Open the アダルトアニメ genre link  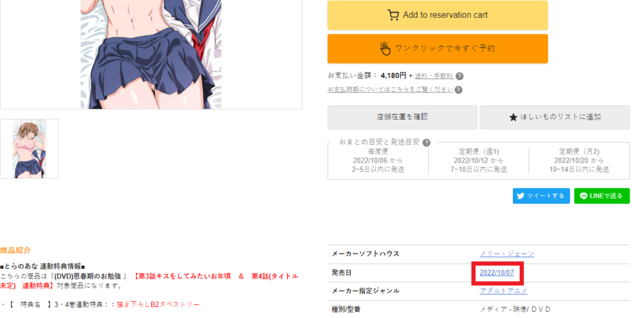point(504,291)
